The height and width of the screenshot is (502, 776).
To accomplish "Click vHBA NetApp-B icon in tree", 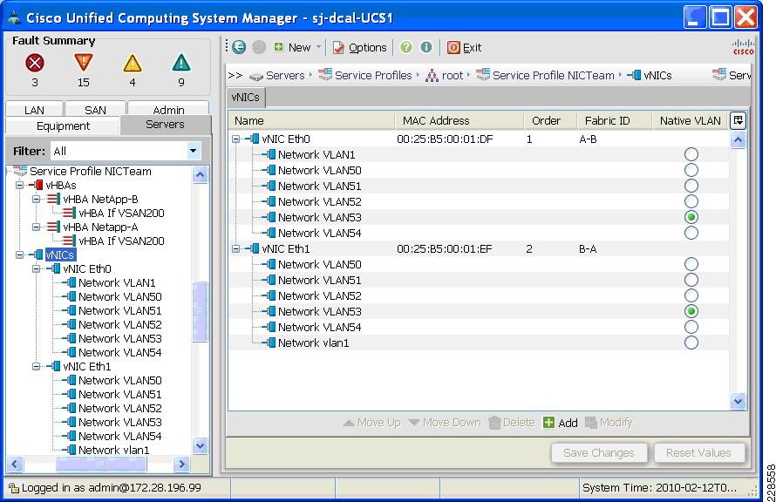I will [53, 200].
